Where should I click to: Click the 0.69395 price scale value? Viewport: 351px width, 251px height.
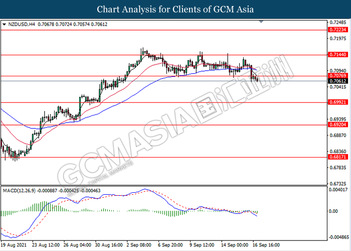pyautogui.click(x=338, y=119)
